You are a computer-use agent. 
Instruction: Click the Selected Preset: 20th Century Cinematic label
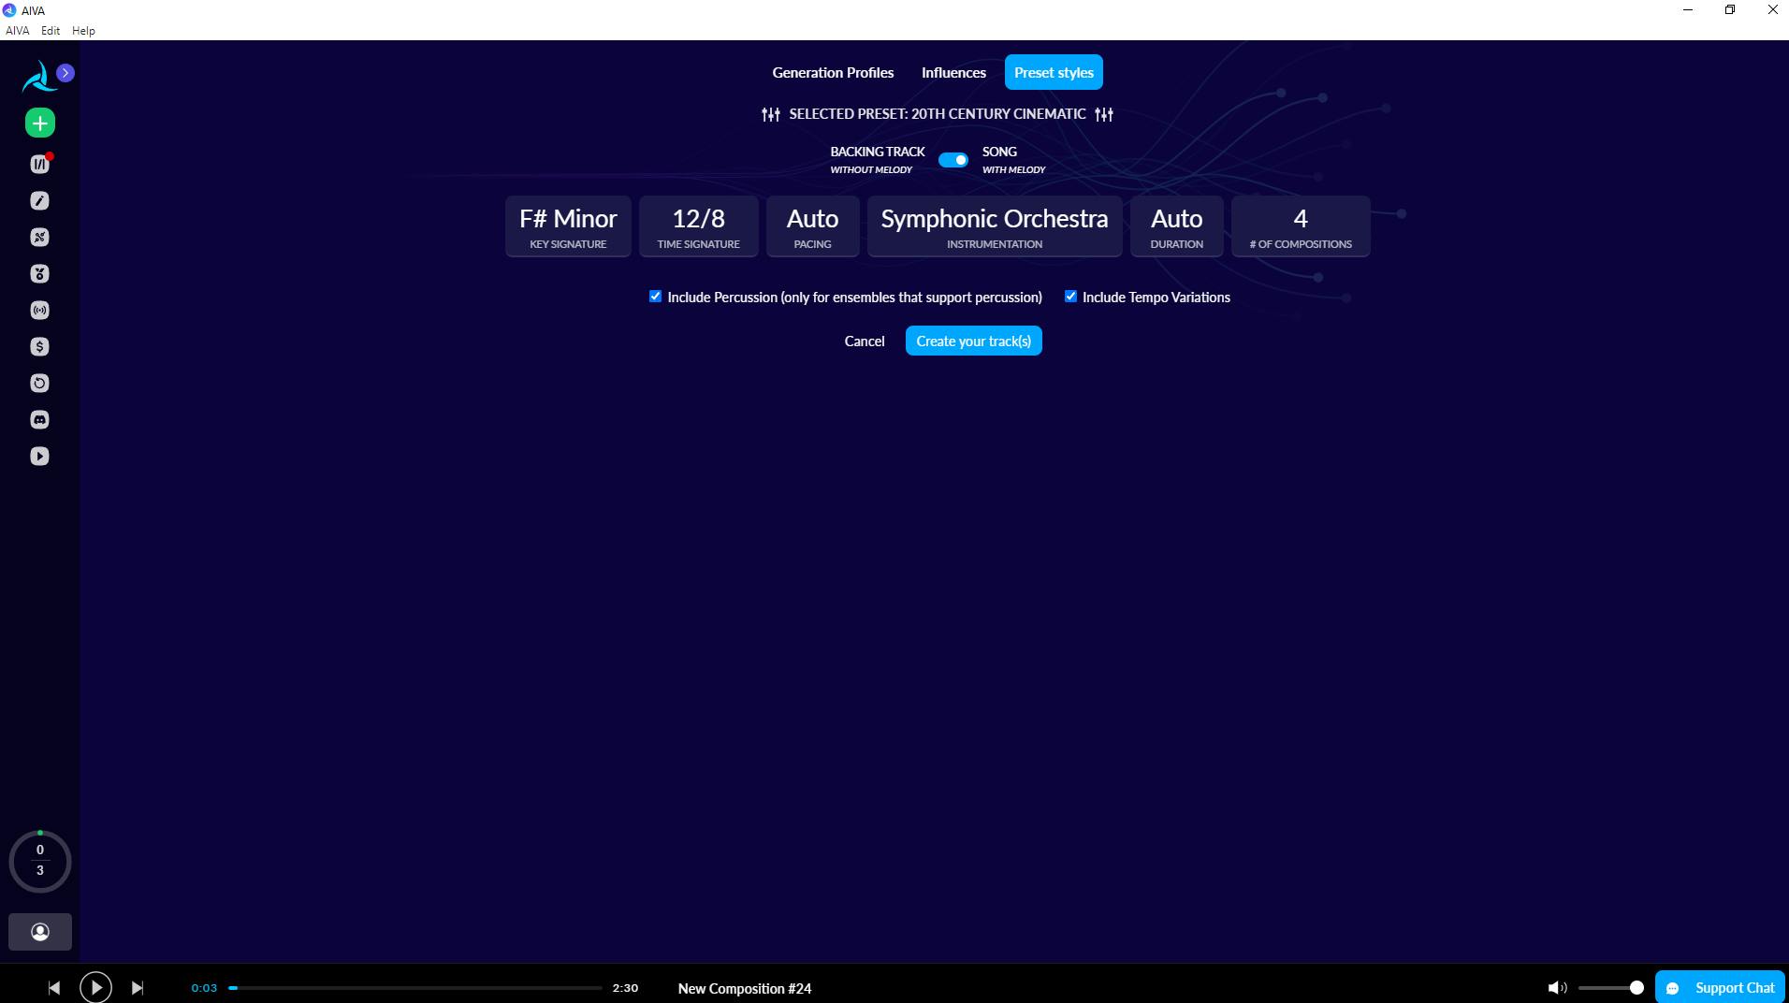pos(938,114)
